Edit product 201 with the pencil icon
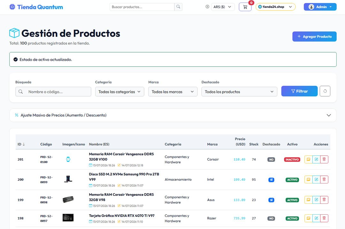 [316, 160]
